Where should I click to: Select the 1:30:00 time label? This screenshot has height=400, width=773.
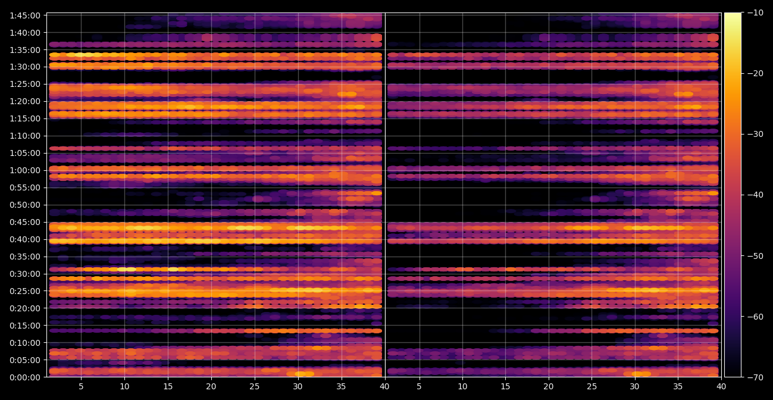coord(25,66)
